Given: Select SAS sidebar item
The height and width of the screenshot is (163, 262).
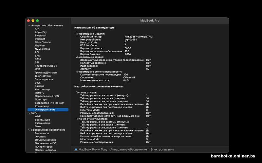Looking at the screenshot, I should click(x=37, y=56).
